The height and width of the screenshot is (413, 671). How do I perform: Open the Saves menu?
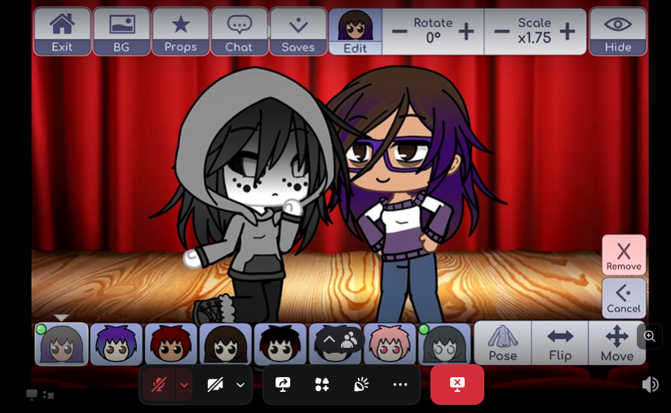point(298,32)
